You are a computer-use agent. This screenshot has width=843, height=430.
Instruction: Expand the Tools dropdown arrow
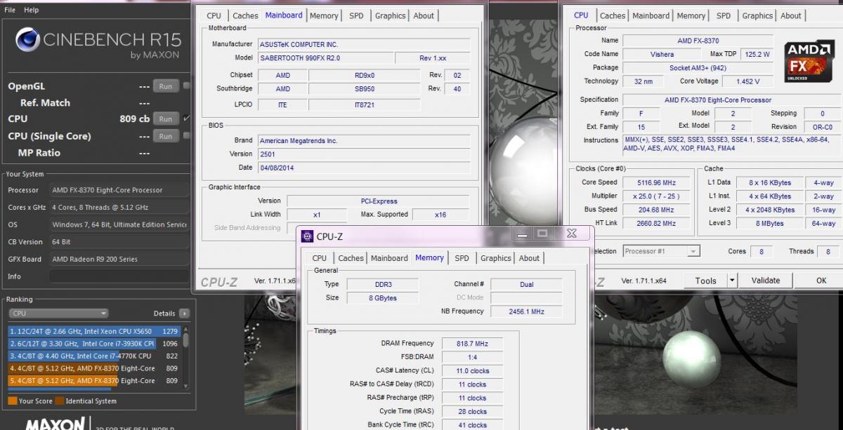(x=732, y=281)
